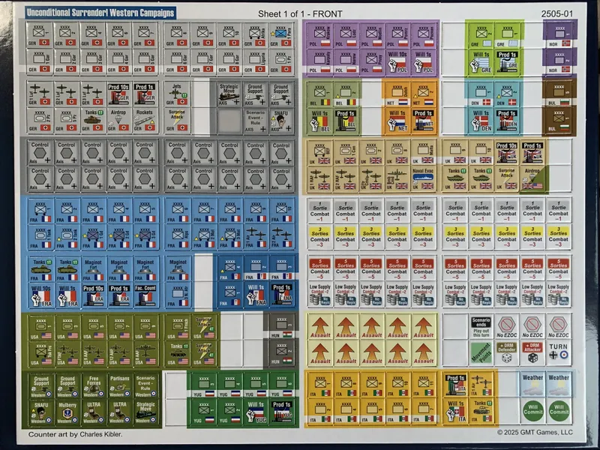Click the French Will 1s counter
600x450 pixels.
67,295
